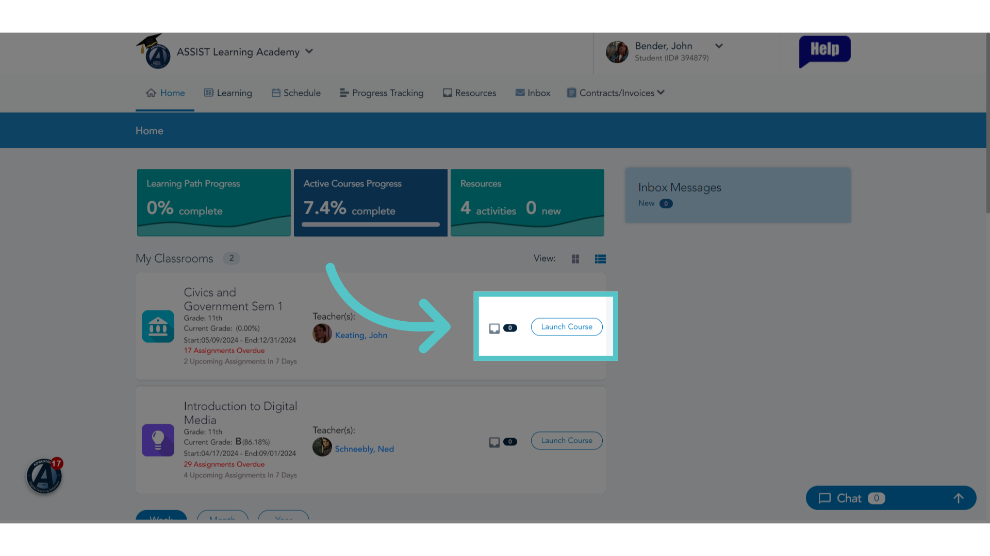Click teacher Keating, John link
This screenshot has height=556, width=990.
click(x=361, y=335)
